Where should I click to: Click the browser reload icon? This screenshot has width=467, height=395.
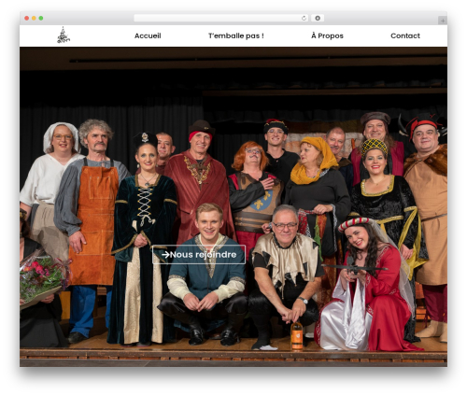[304, 19]
